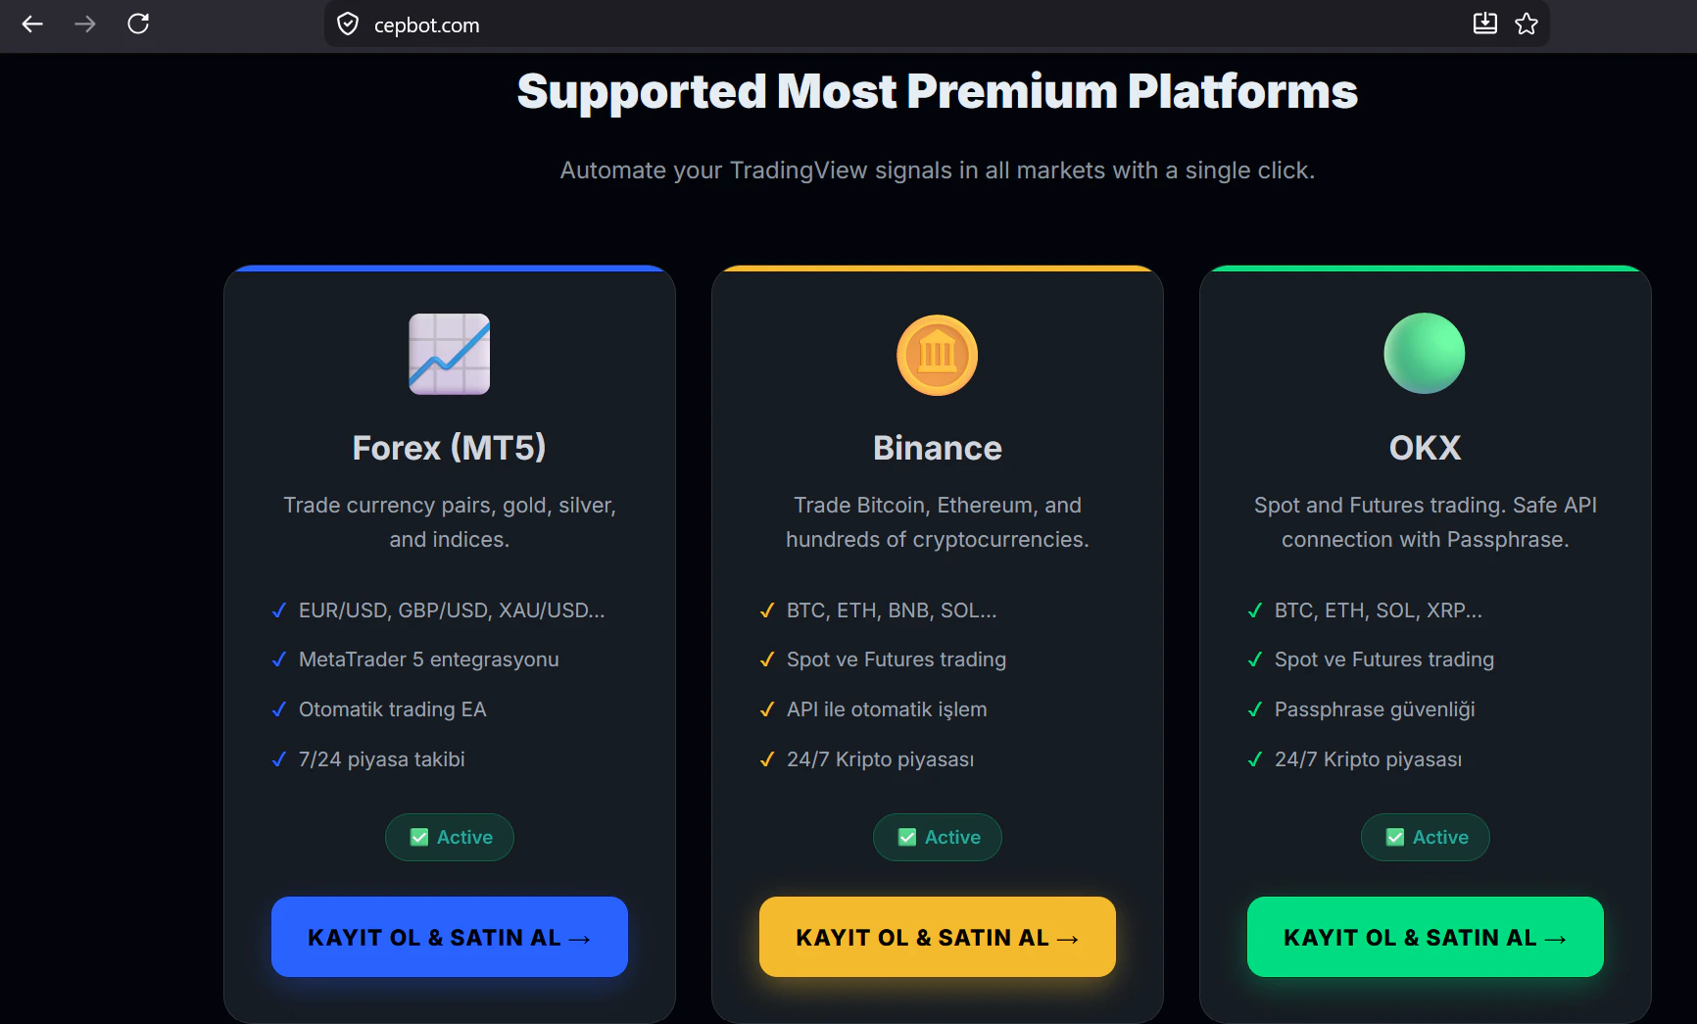
Task: Click the MetaTrader 5 entegrasyonu feature line
Action: pyautogui.click(x=429, y=659)
